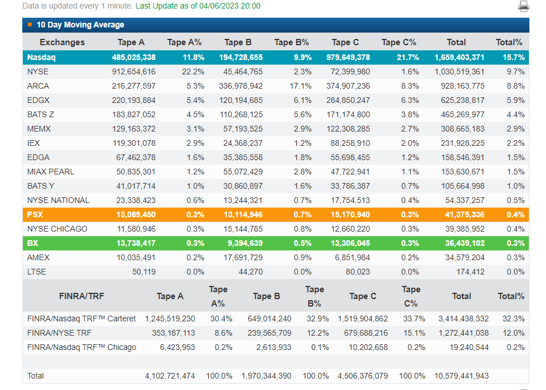Click Nasdaq total value 1,659,403,371
Image resolution: width=546 pixels, height=390 pixels.
(x=459, y=57)
